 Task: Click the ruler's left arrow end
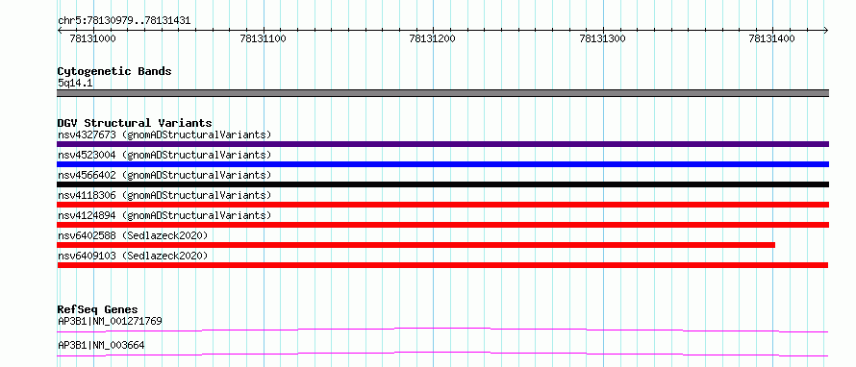click(60, 30)
